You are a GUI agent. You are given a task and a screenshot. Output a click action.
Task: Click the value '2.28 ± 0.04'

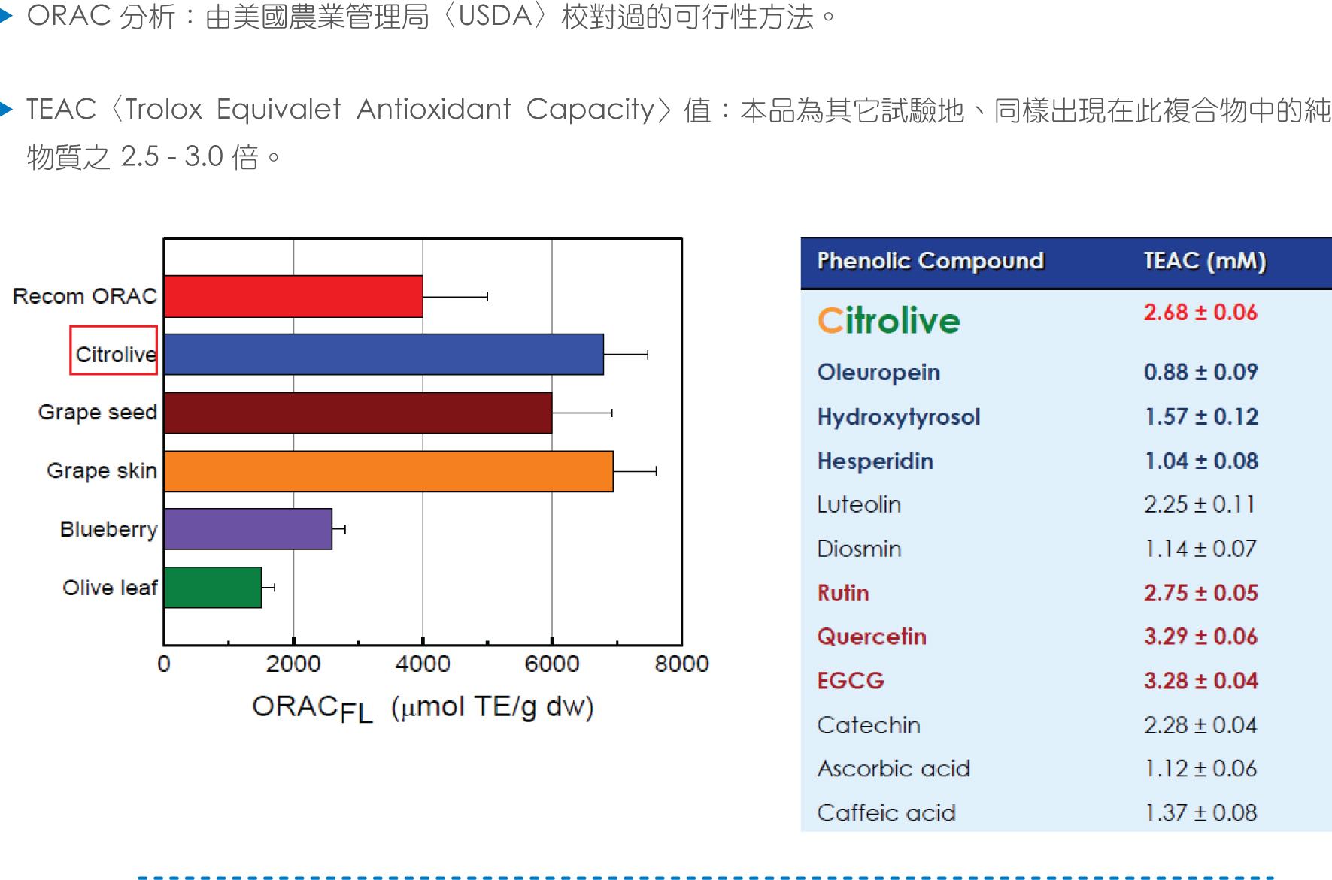click(x=1200, y=725)
